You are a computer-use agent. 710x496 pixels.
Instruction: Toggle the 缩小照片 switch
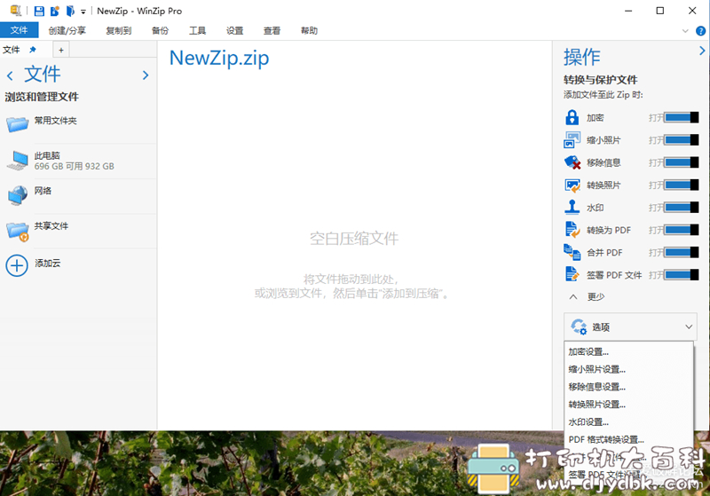pos(682,140)
